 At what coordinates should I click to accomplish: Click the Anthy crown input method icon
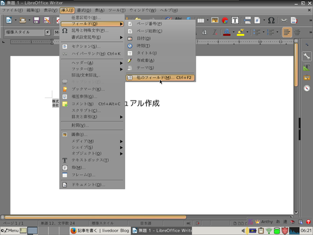tap(258, 222)
